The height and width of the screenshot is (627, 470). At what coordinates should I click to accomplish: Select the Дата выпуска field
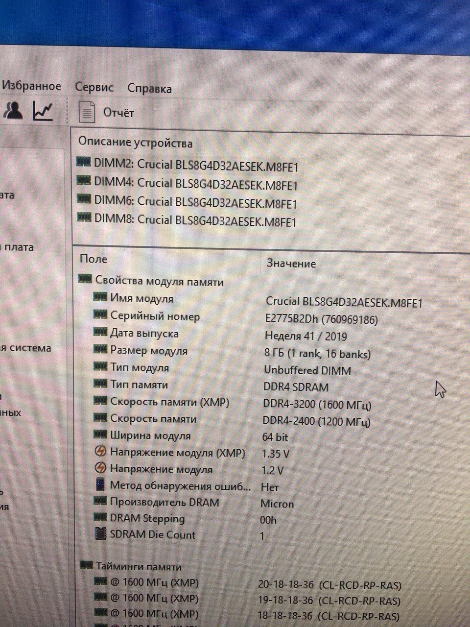[144, 334]
